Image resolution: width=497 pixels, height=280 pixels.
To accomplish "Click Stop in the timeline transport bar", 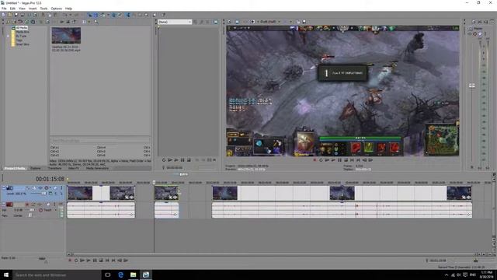I will click(101, 261).
